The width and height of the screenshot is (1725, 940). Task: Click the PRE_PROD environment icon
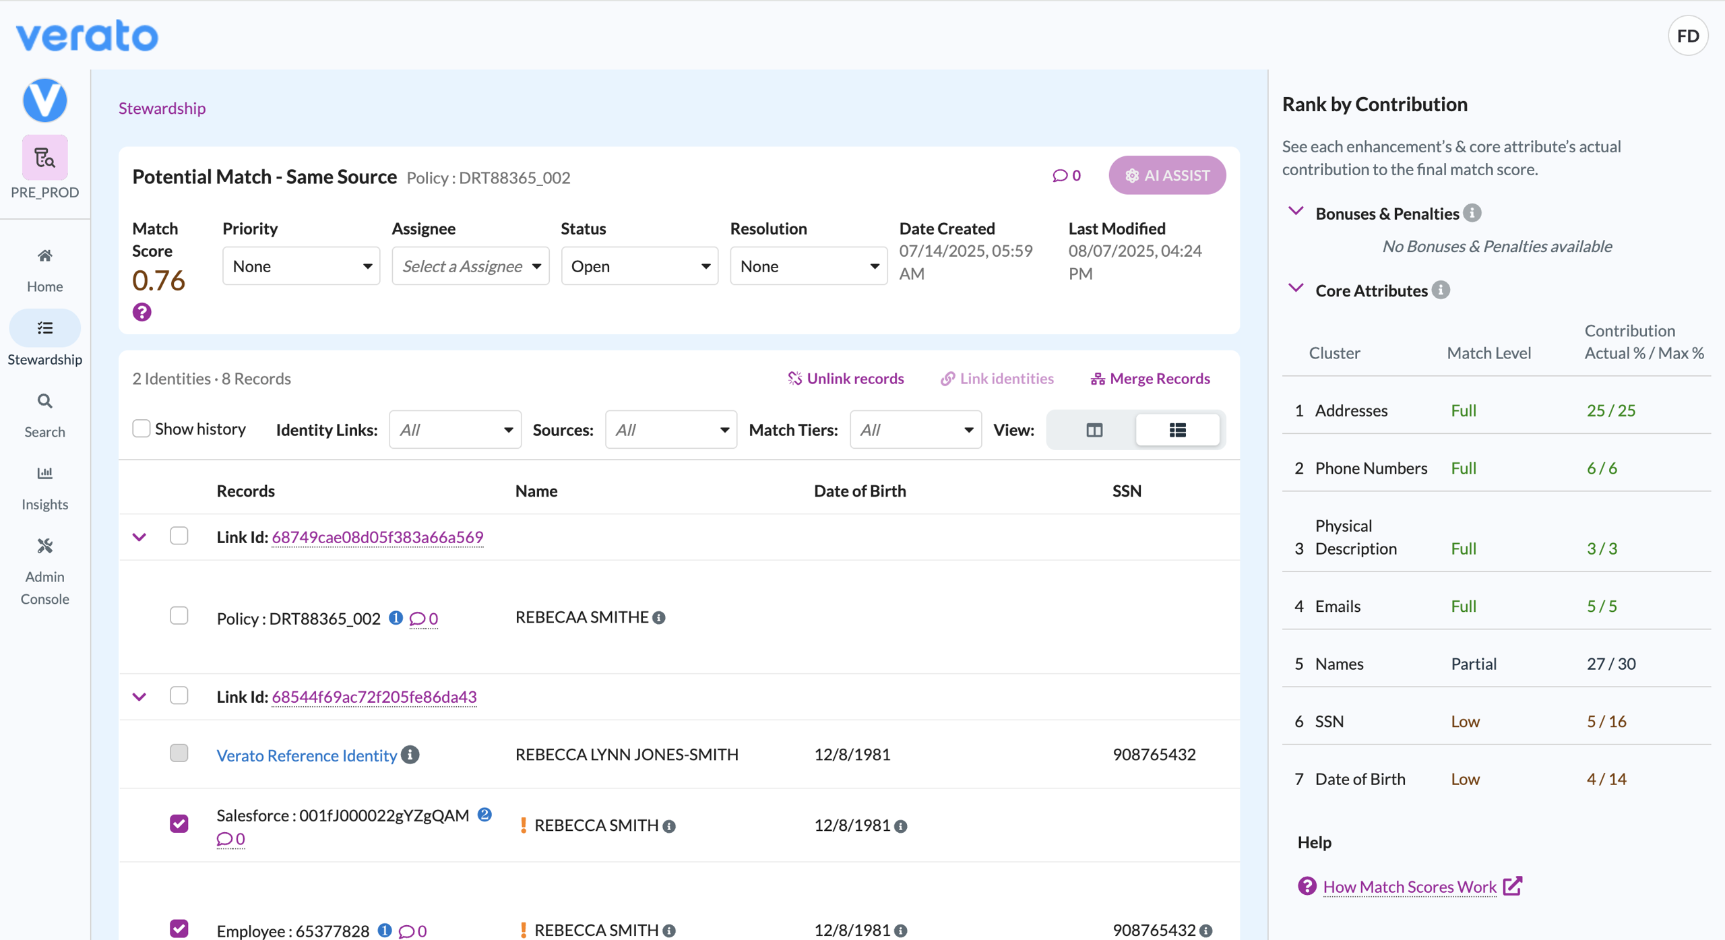[44, 158]
